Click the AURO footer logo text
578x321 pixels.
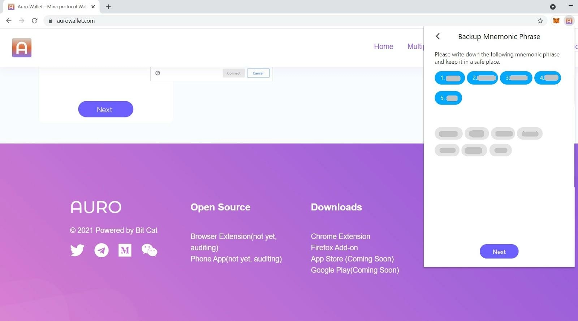(x=96, y=207)
